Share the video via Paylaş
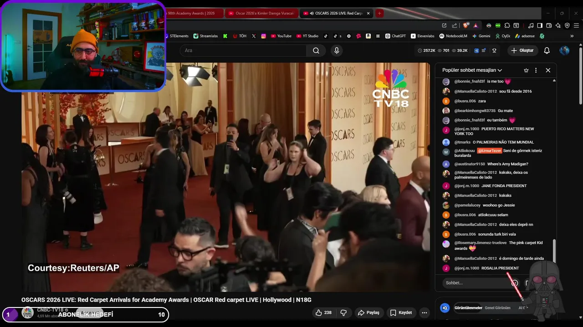The image size is (583, 327). point(368,312)
